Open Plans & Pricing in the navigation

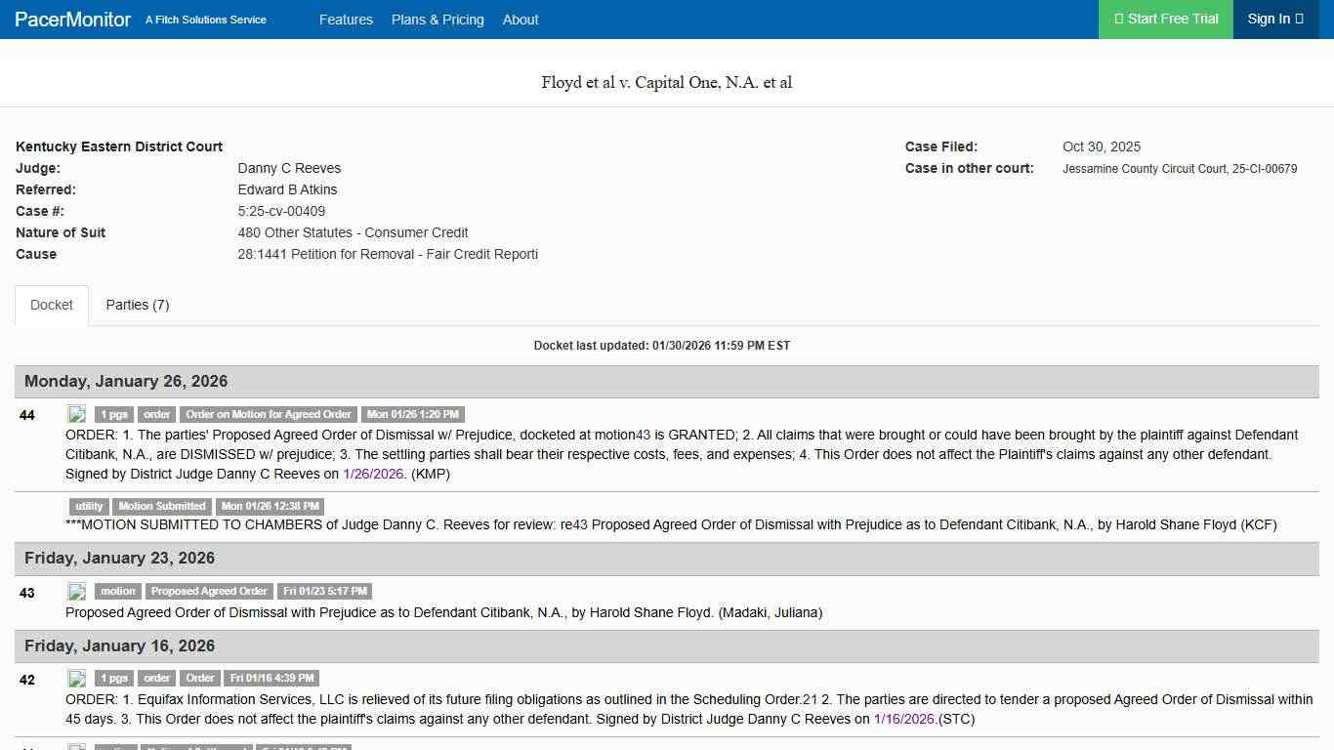point(438,20)
